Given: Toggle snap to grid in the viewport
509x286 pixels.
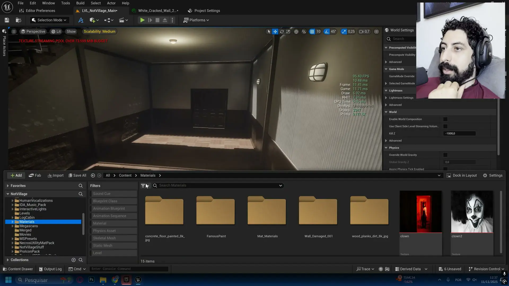Looking at the screenshot, I should click(x=312, y=32).
